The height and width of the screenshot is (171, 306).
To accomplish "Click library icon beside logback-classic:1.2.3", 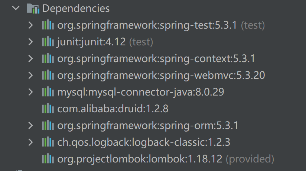I will (x=48, y=142).
